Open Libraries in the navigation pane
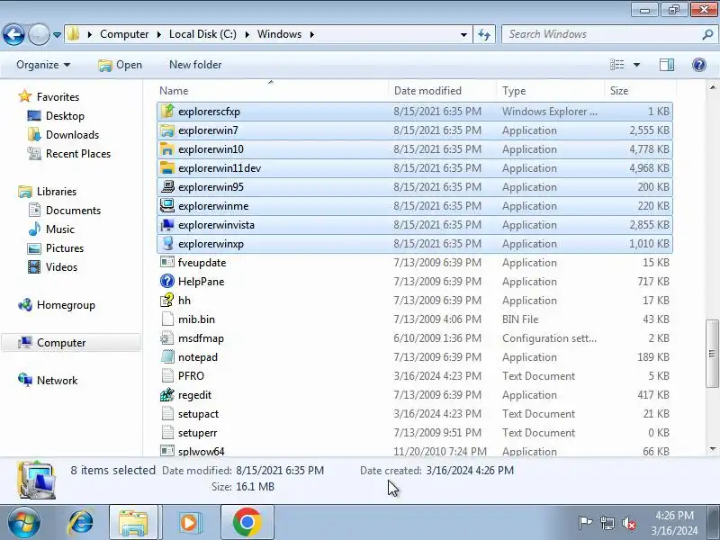The image size is (720, 540). (57, 191)
